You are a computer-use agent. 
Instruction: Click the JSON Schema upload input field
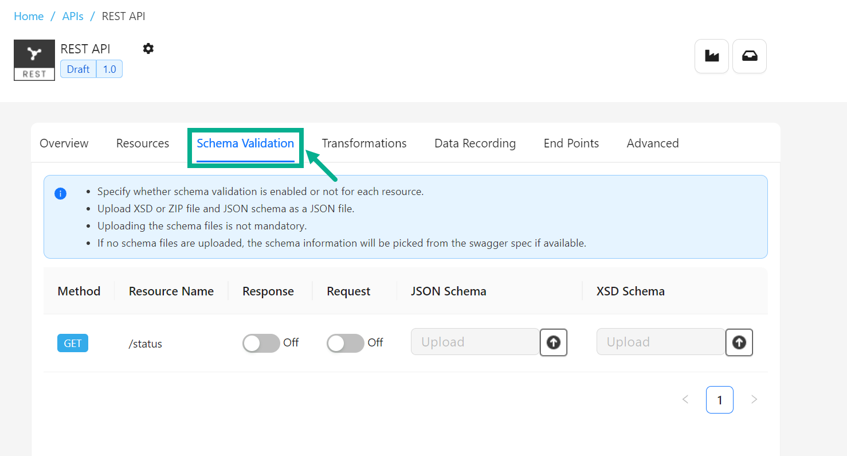click(x=475, y=342)
